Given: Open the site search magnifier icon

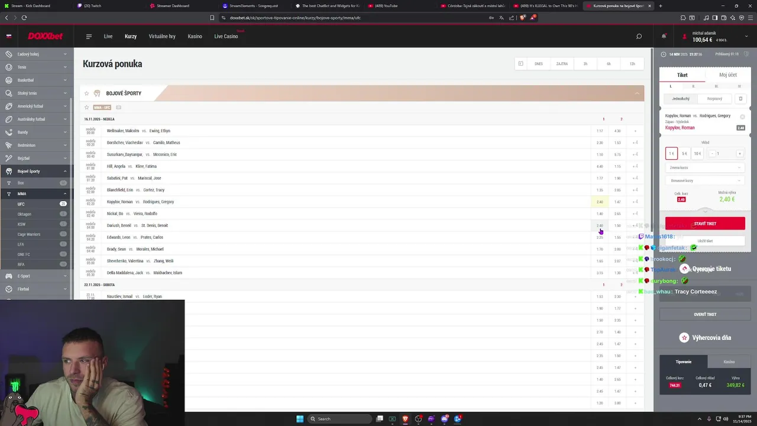Looking at the screenshot, I should pyautogui.click(x=639, y=36).
